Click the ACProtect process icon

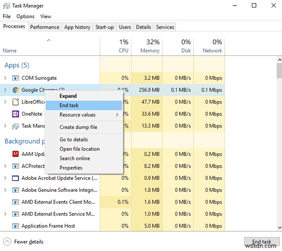coord(16,166)
